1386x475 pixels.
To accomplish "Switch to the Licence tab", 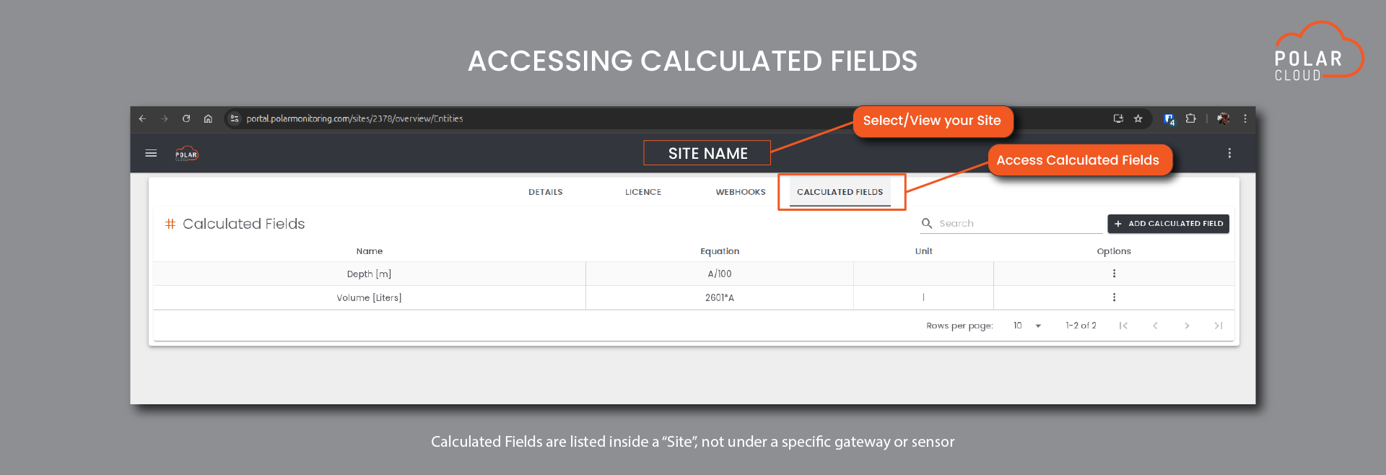I will pos(643,192).
